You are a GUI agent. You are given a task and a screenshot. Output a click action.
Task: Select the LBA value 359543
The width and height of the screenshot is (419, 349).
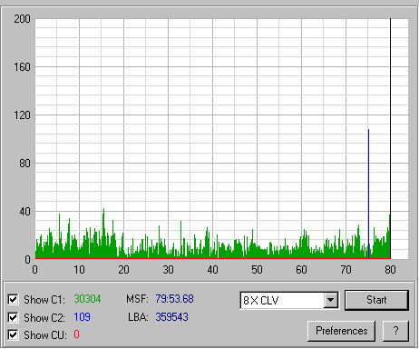pos(172,317)
